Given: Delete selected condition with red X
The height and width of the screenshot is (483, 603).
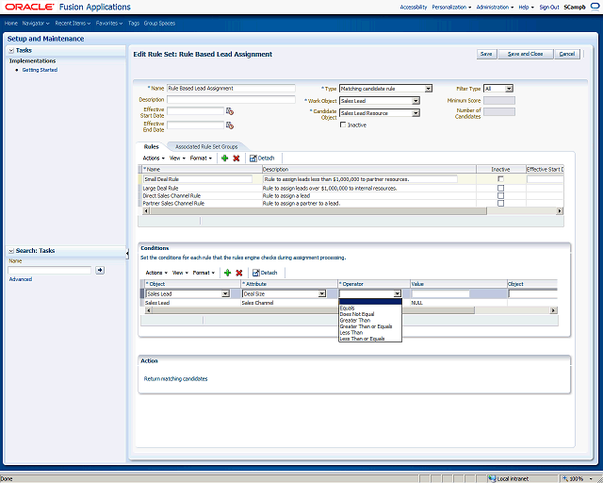Looking at the screenshot, I should pyautogui.click(x=238, y=273).
